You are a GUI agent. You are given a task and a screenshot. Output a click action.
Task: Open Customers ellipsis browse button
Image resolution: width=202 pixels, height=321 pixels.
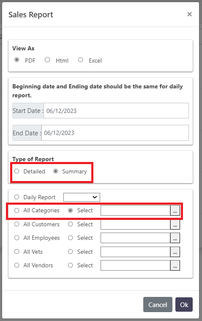tap(175, 225)
